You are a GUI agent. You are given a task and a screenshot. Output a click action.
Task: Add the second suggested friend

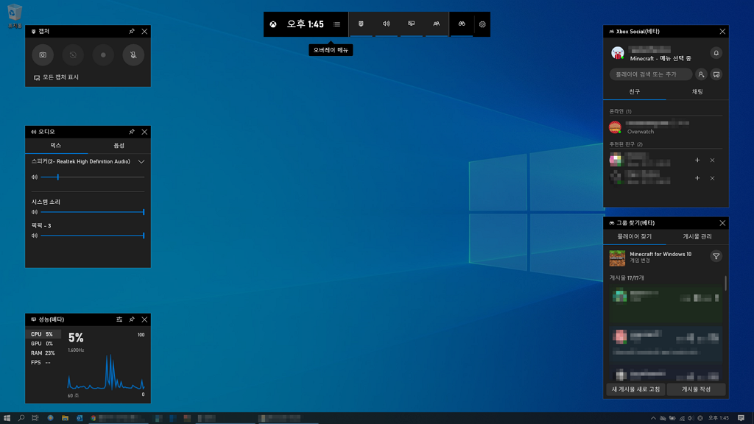[697, 178]
